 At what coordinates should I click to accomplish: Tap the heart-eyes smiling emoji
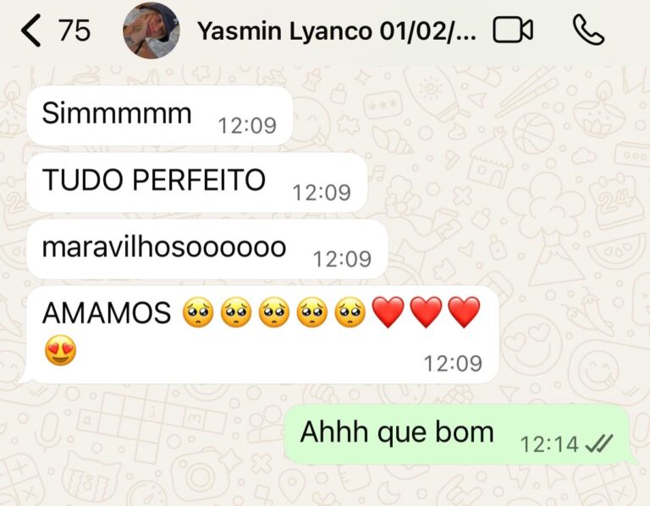[x=61, y=350]
